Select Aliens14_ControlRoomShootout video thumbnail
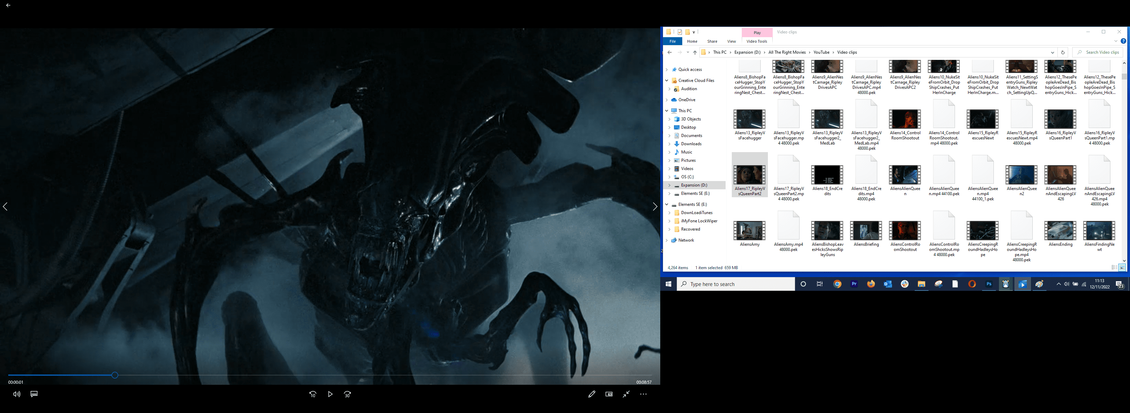1130x413 pixels. coord(905,119)
